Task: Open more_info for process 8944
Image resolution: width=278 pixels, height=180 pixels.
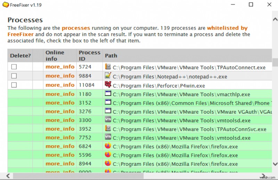Action: [x=60, y=164]
